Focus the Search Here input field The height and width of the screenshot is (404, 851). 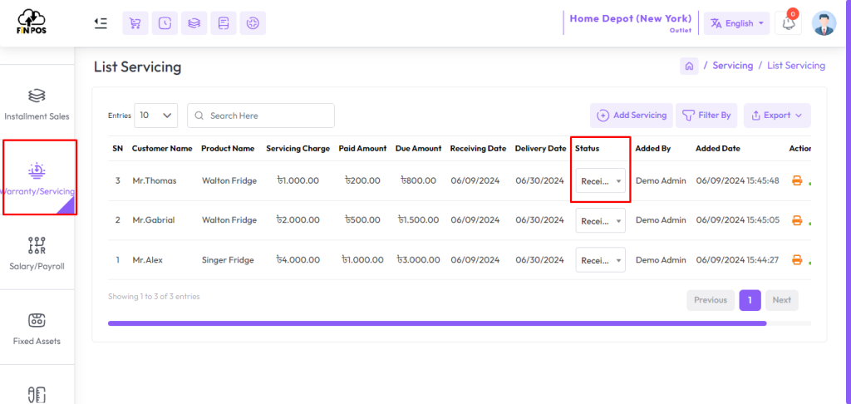[x=261, y=116]
